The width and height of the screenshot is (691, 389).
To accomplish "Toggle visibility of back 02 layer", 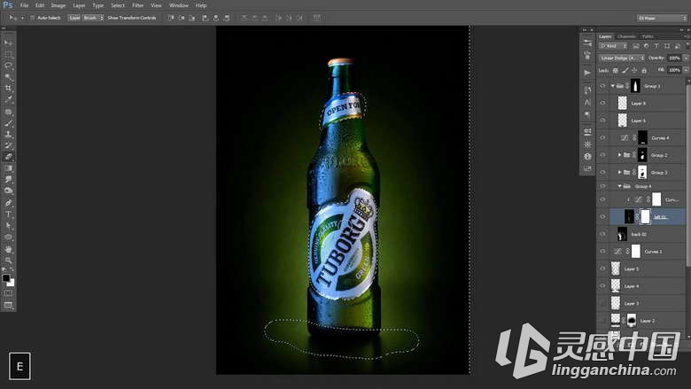I will [602, 234].
